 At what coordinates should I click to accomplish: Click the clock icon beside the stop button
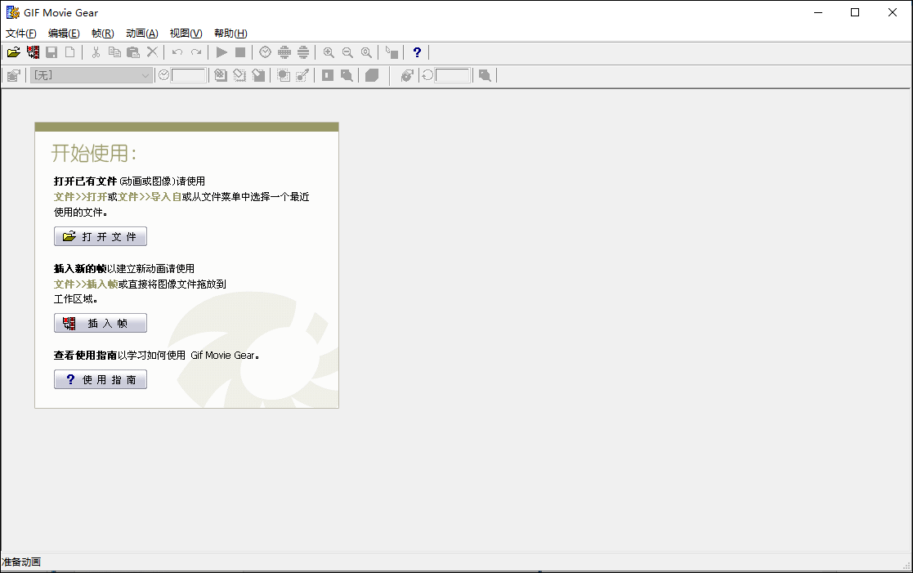(266, 52)
